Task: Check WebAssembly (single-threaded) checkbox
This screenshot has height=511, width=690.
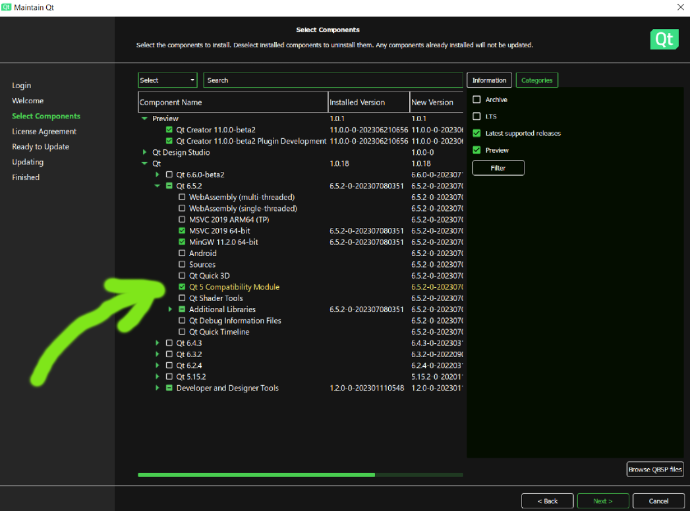Action: pos(182,209)
